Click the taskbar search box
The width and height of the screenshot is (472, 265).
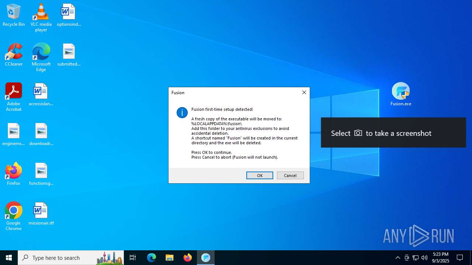[71, 258]
